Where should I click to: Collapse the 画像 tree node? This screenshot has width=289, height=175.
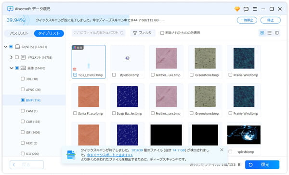pyautogui.click(x=12, y=68)
